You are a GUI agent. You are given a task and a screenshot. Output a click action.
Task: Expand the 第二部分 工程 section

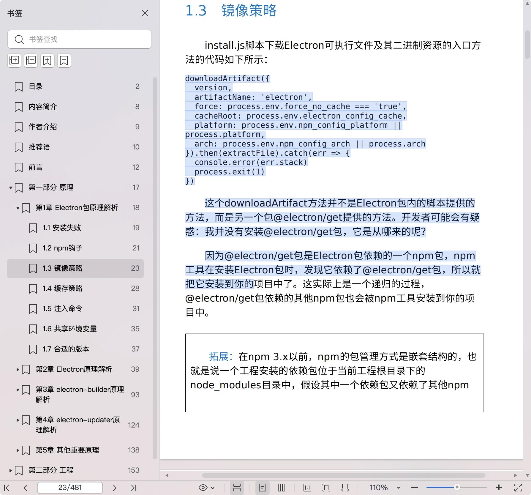(x=11, y=471)
